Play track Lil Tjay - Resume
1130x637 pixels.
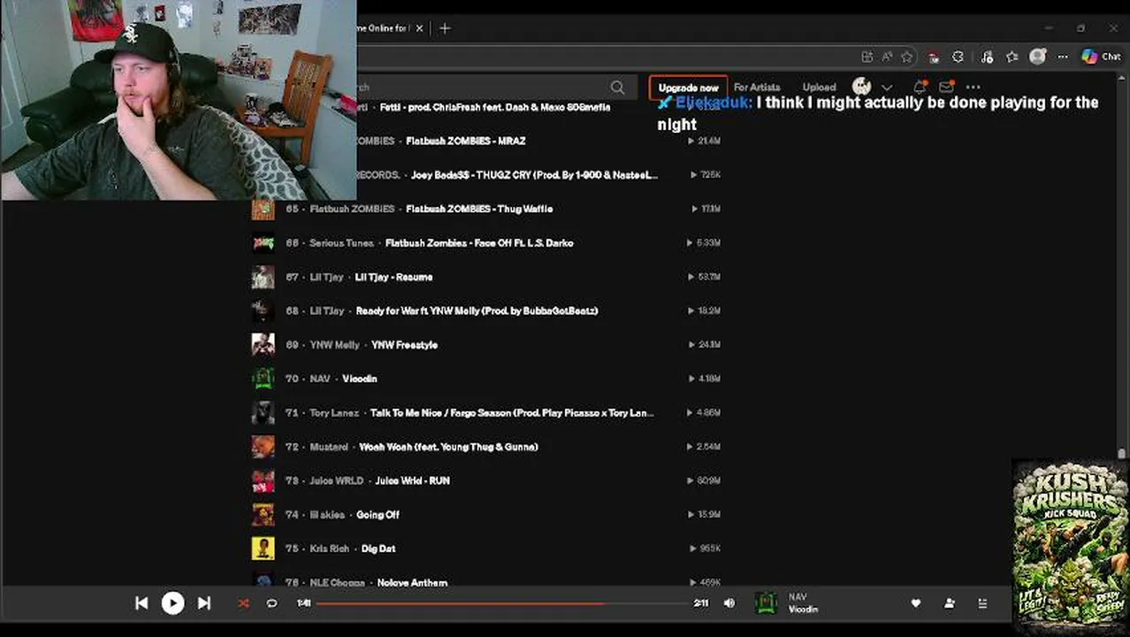click(393, 277)
